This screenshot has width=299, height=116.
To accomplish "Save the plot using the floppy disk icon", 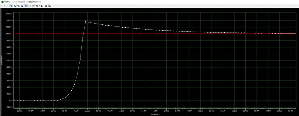I will (42, 6).
